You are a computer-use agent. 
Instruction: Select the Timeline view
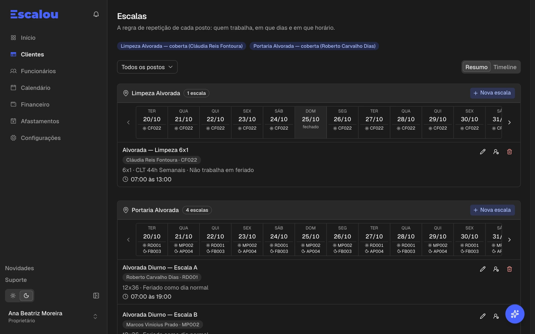click(x=505, y=67)
